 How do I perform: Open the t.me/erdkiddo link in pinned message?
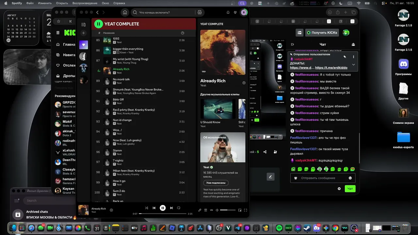point(331,68)
